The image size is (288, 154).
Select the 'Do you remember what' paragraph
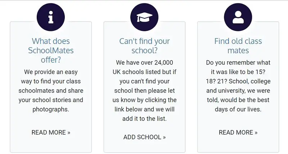pyautogui.click(x=238, y=86)
